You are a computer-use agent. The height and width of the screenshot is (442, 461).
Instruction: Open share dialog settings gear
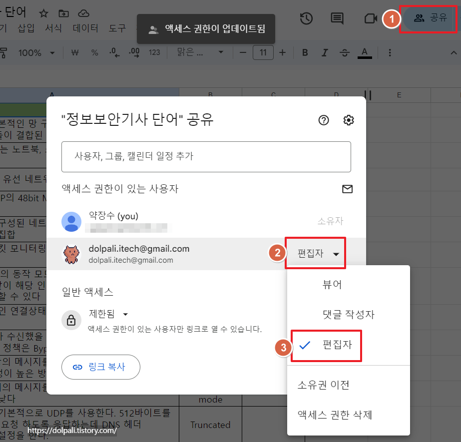pos(348,120)
